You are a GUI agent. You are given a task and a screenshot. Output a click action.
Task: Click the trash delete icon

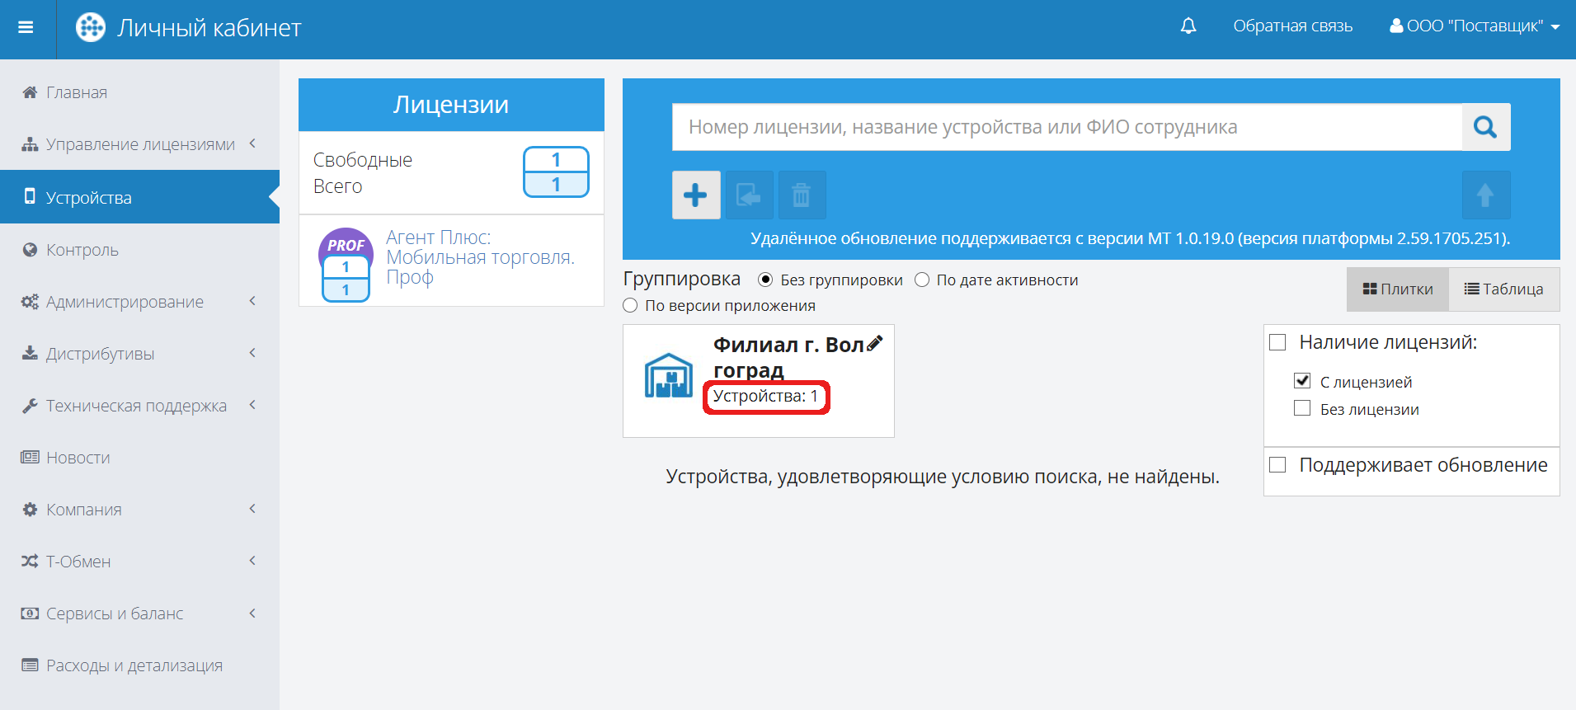[801, 195]
